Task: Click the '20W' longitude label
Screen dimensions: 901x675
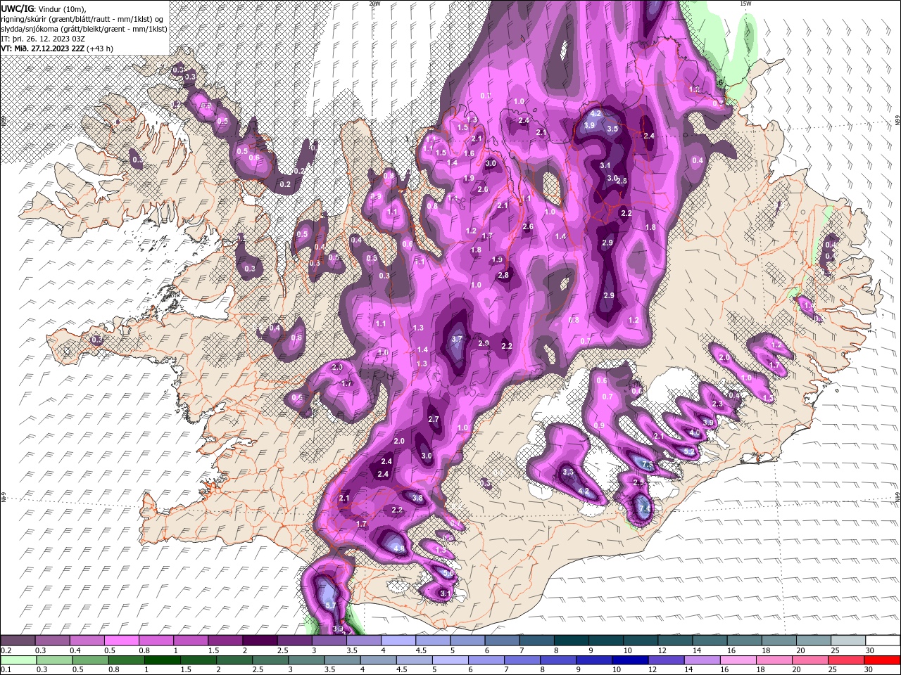Action: (x=374, y=4)
